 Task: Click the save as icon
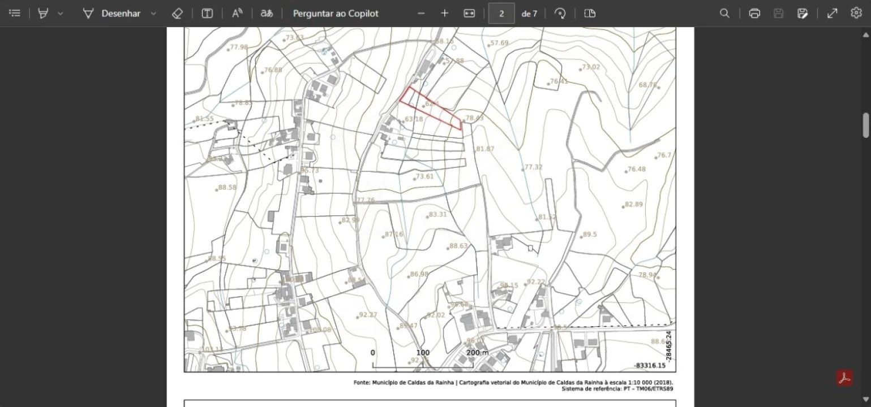coord(803,13)
